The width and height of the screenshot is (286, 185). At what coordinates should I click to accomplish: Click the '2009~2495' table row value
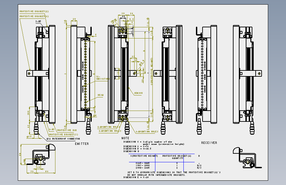coord(143,168)
